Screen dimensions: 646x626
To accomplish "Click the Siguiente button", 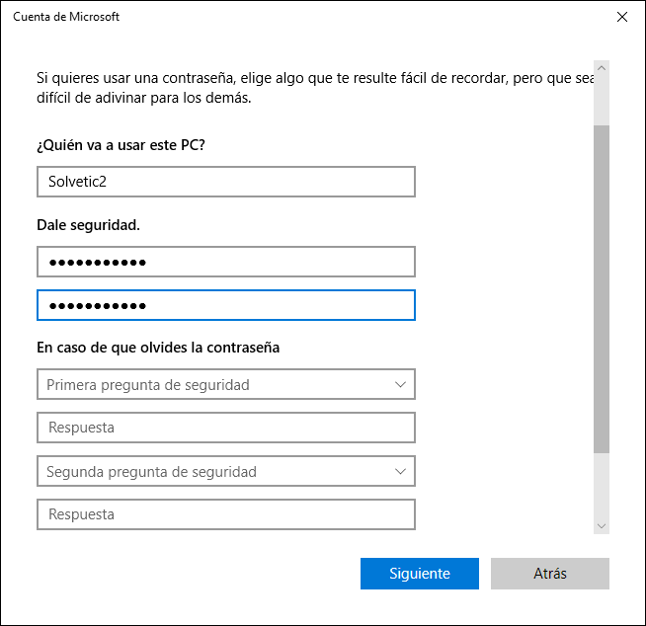I will click(x=420, y=574).
